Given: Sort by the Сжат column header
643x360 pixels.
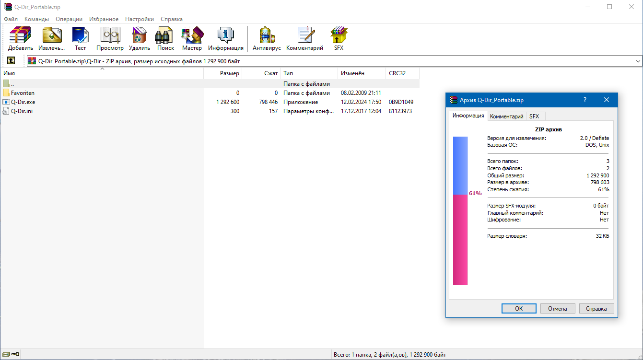Looking at the screenshot, I should click(261, 73).
